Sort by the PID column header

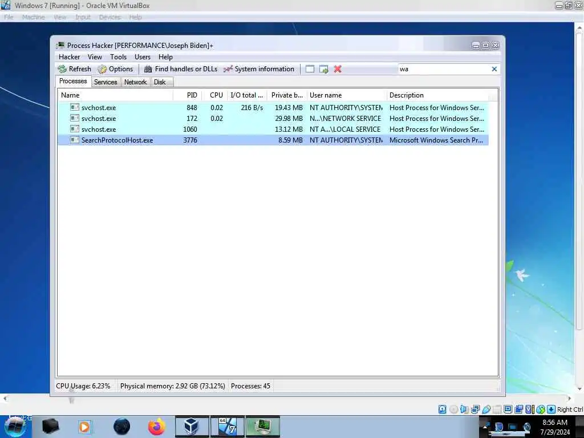coord(187,95)
